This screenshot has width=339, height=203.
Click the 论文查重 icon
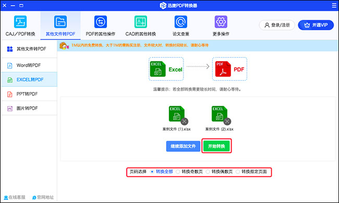point(181,22)
